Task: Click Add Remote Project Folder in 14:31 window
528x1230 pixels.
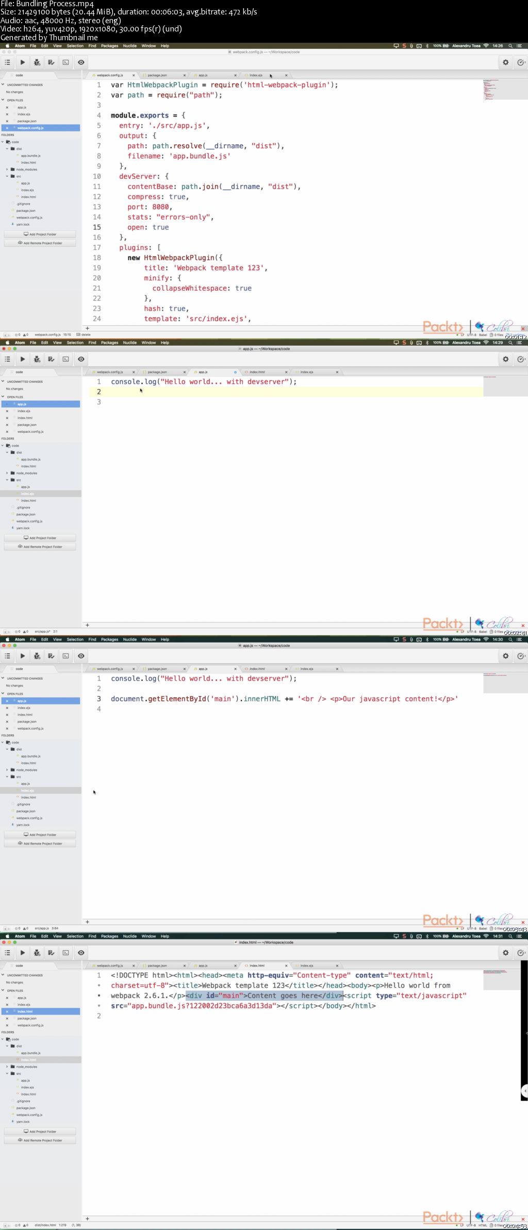Action: pos(40,1141)
